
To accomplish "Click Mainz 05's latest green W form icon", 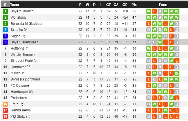I will pos(177,73).
